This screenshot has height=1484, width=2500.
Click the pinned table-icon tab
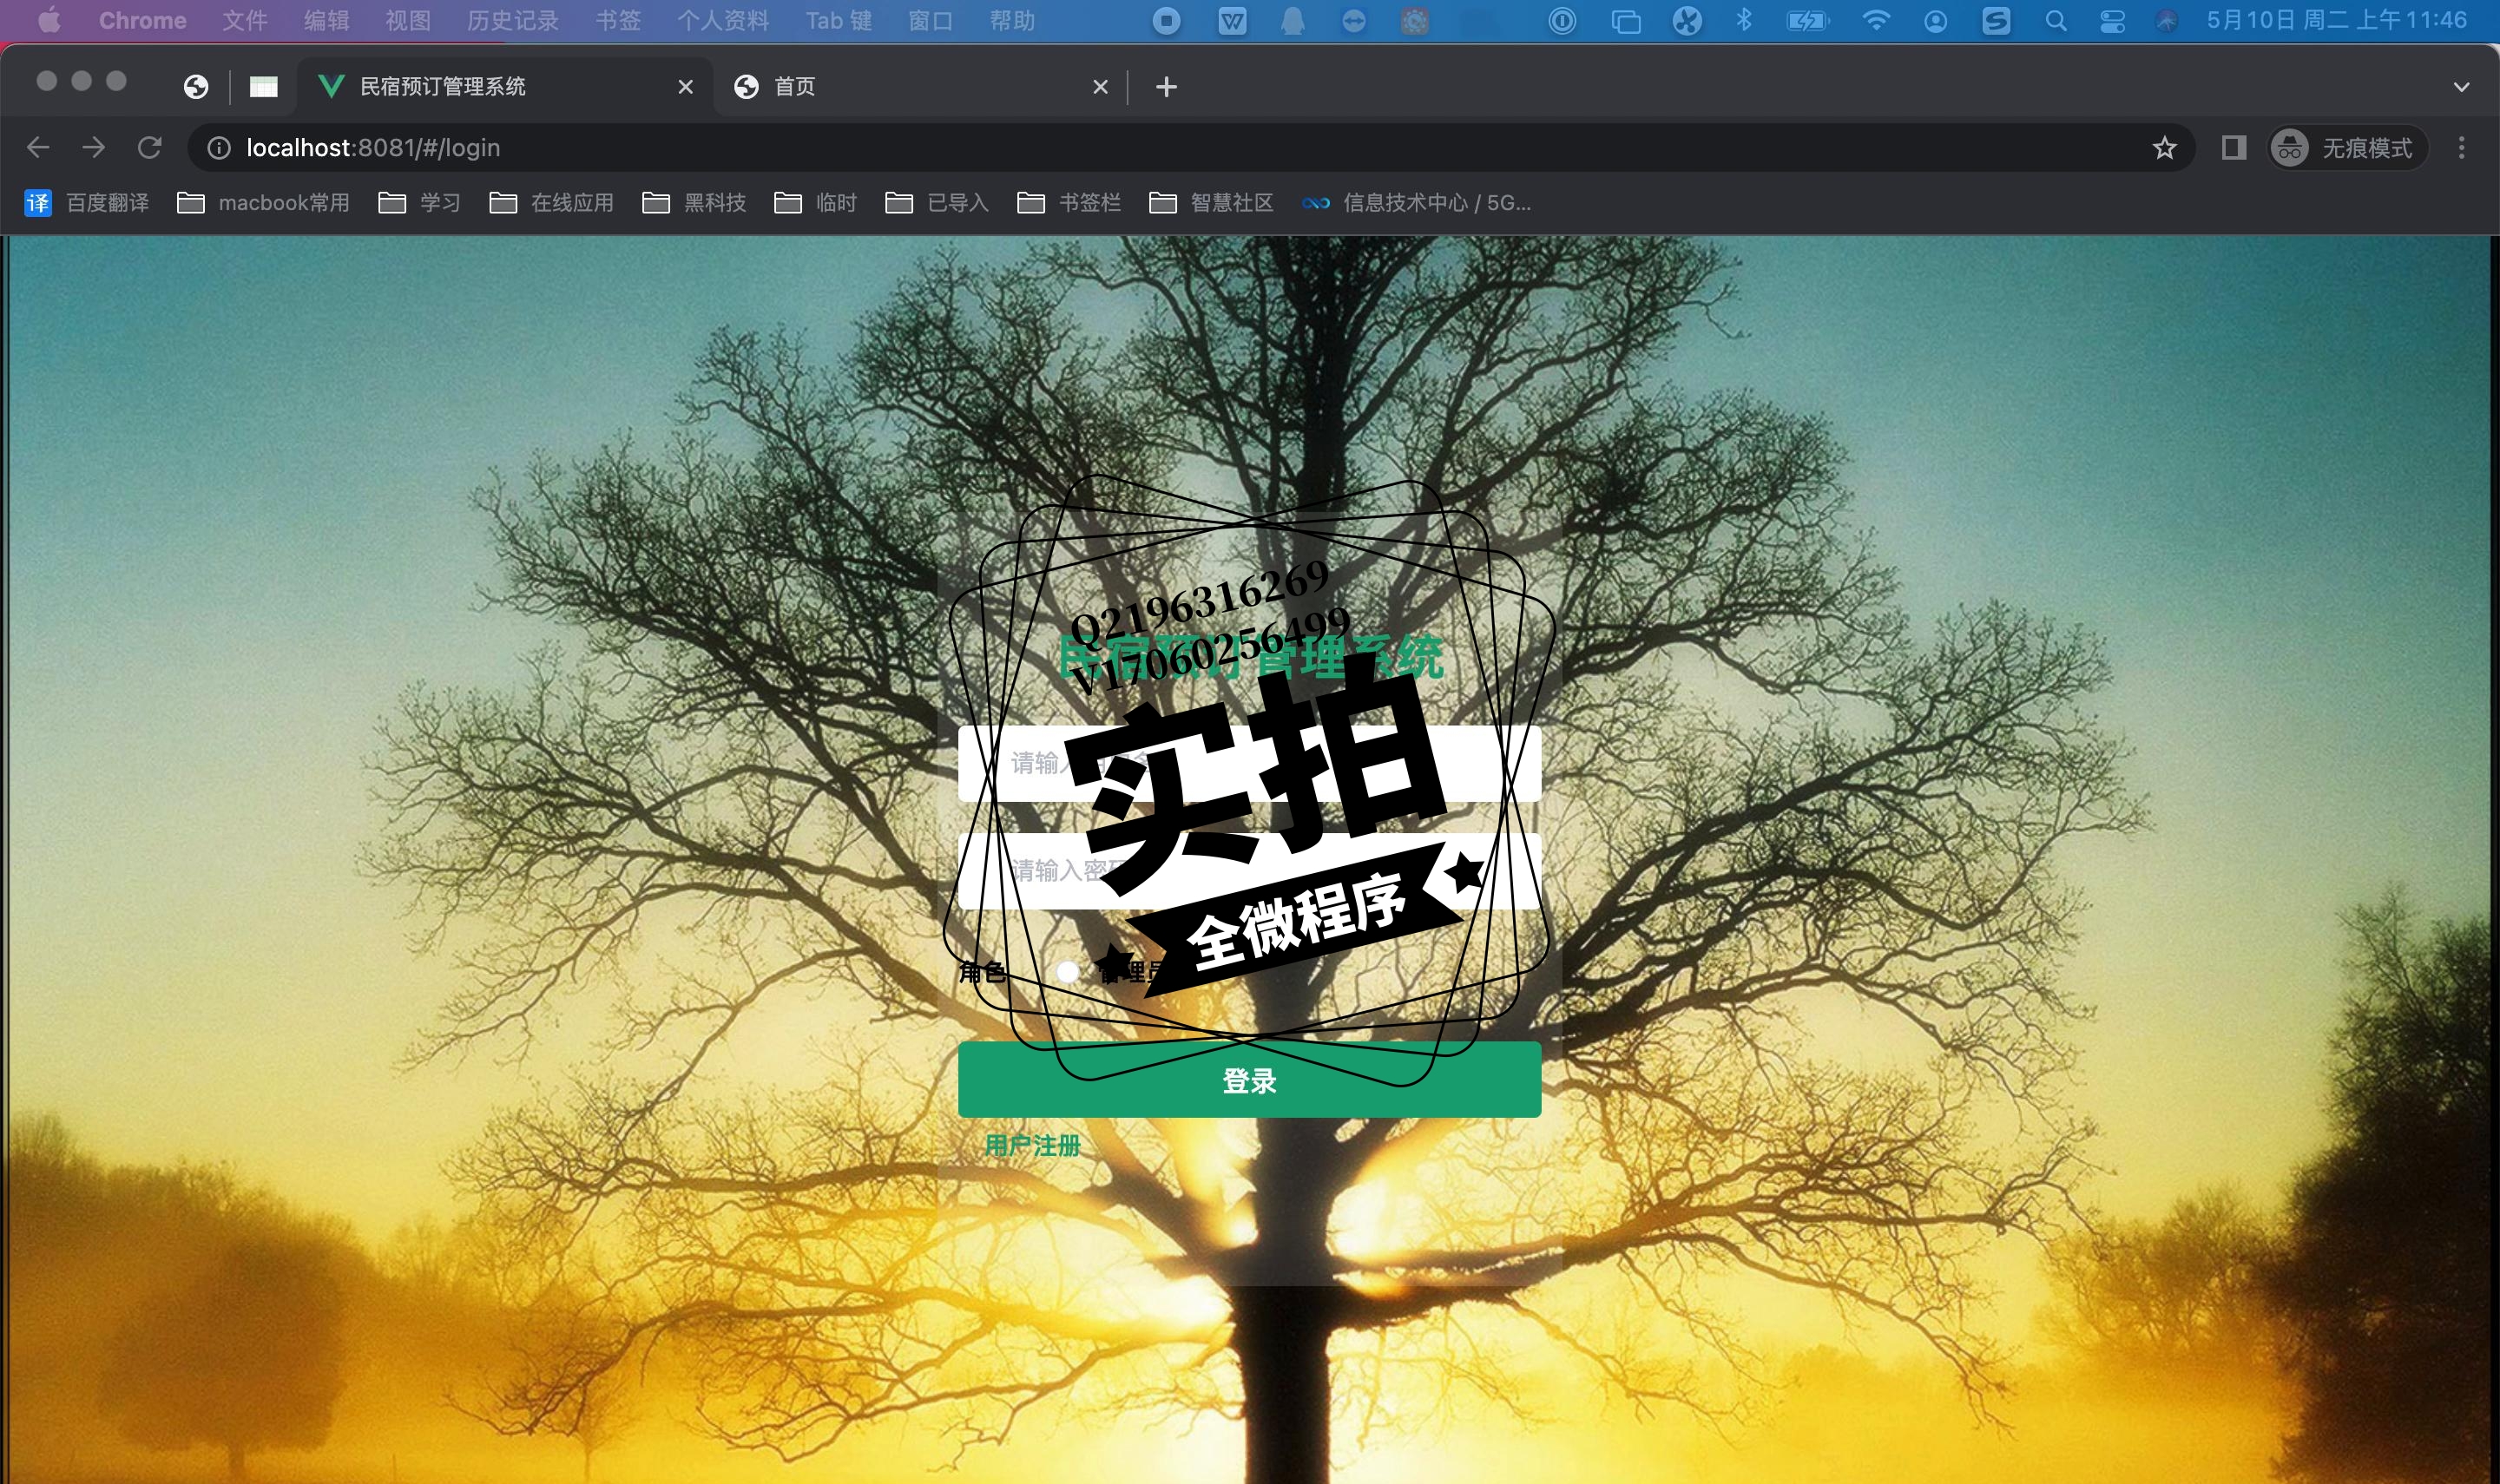point(263,87)
